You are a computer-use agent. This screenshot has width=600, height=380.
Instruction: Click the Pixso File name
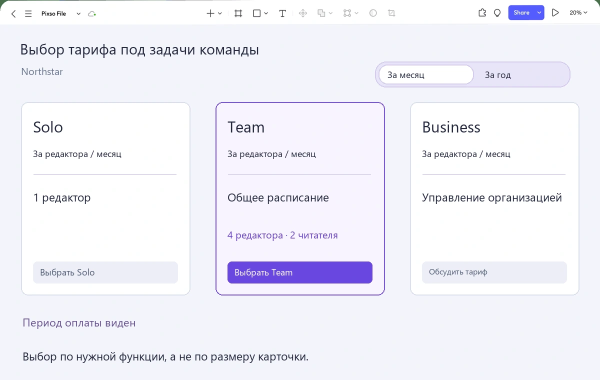[53, 14]
